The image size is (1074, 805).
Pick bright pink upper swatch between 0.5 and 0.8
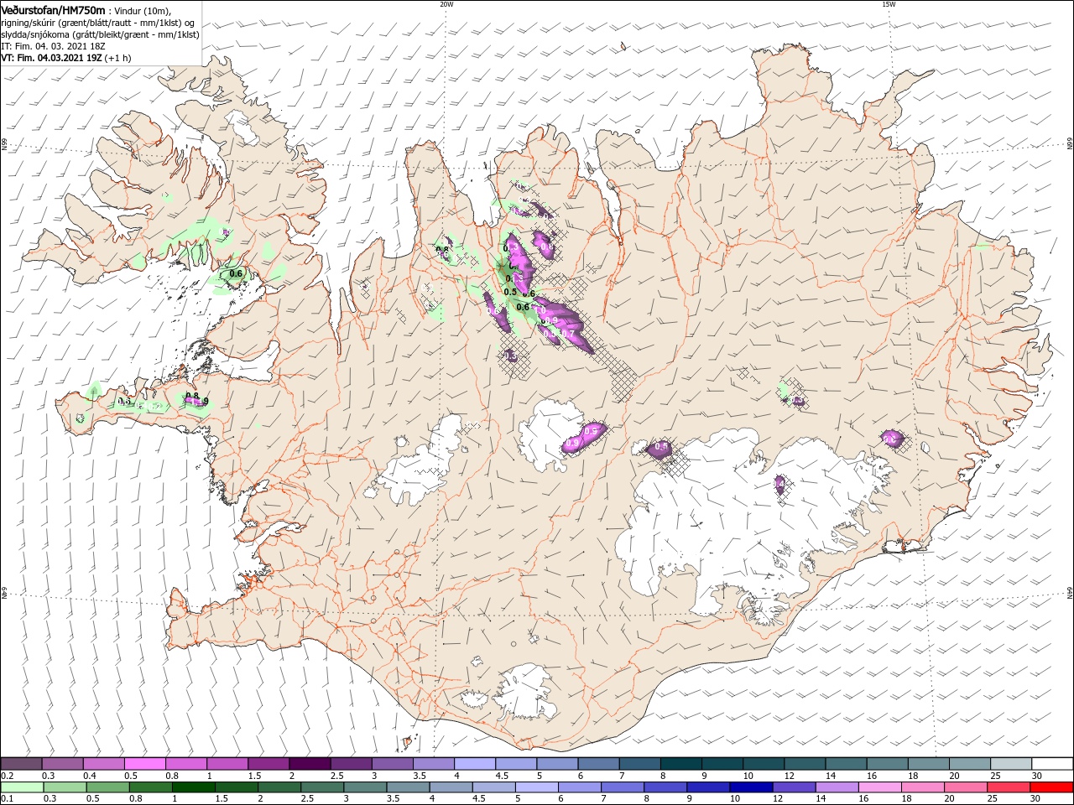(144, 763)
